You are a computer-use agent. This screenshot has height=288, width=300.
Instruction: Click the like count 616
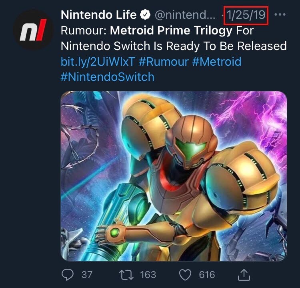[207, 274]
